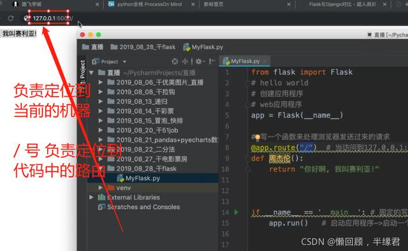The height and width of the screenshot is (251, 408).
Task: Click the fold marker beside line 9
Action: pyautogui.click(x=247, y=158)
